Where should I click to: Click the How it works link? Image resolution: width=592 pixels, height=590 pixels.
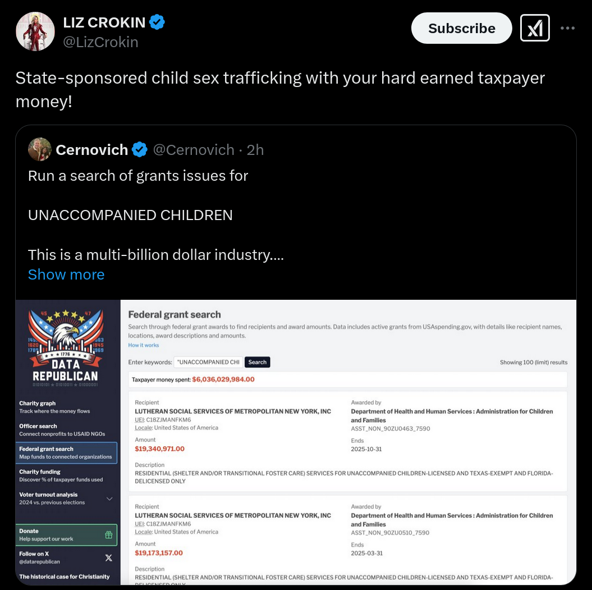tap(144, 345)
